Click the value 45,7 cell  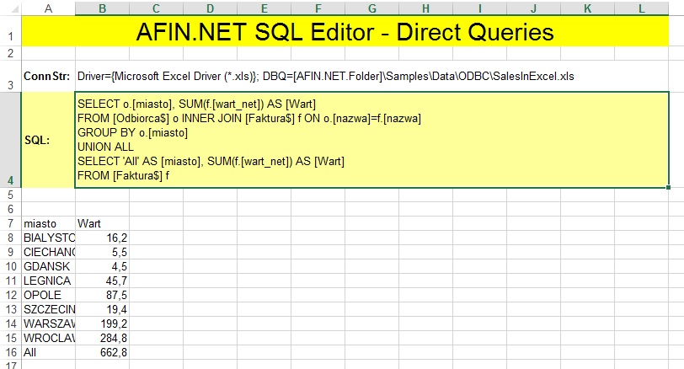tap(102, 281)
